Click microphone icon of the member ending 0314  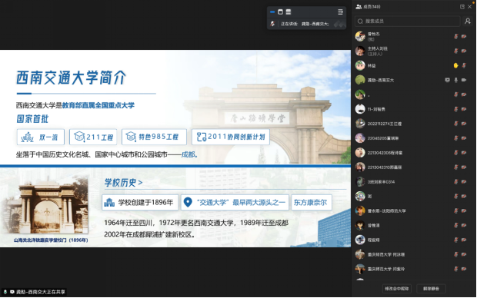[455, 182]
